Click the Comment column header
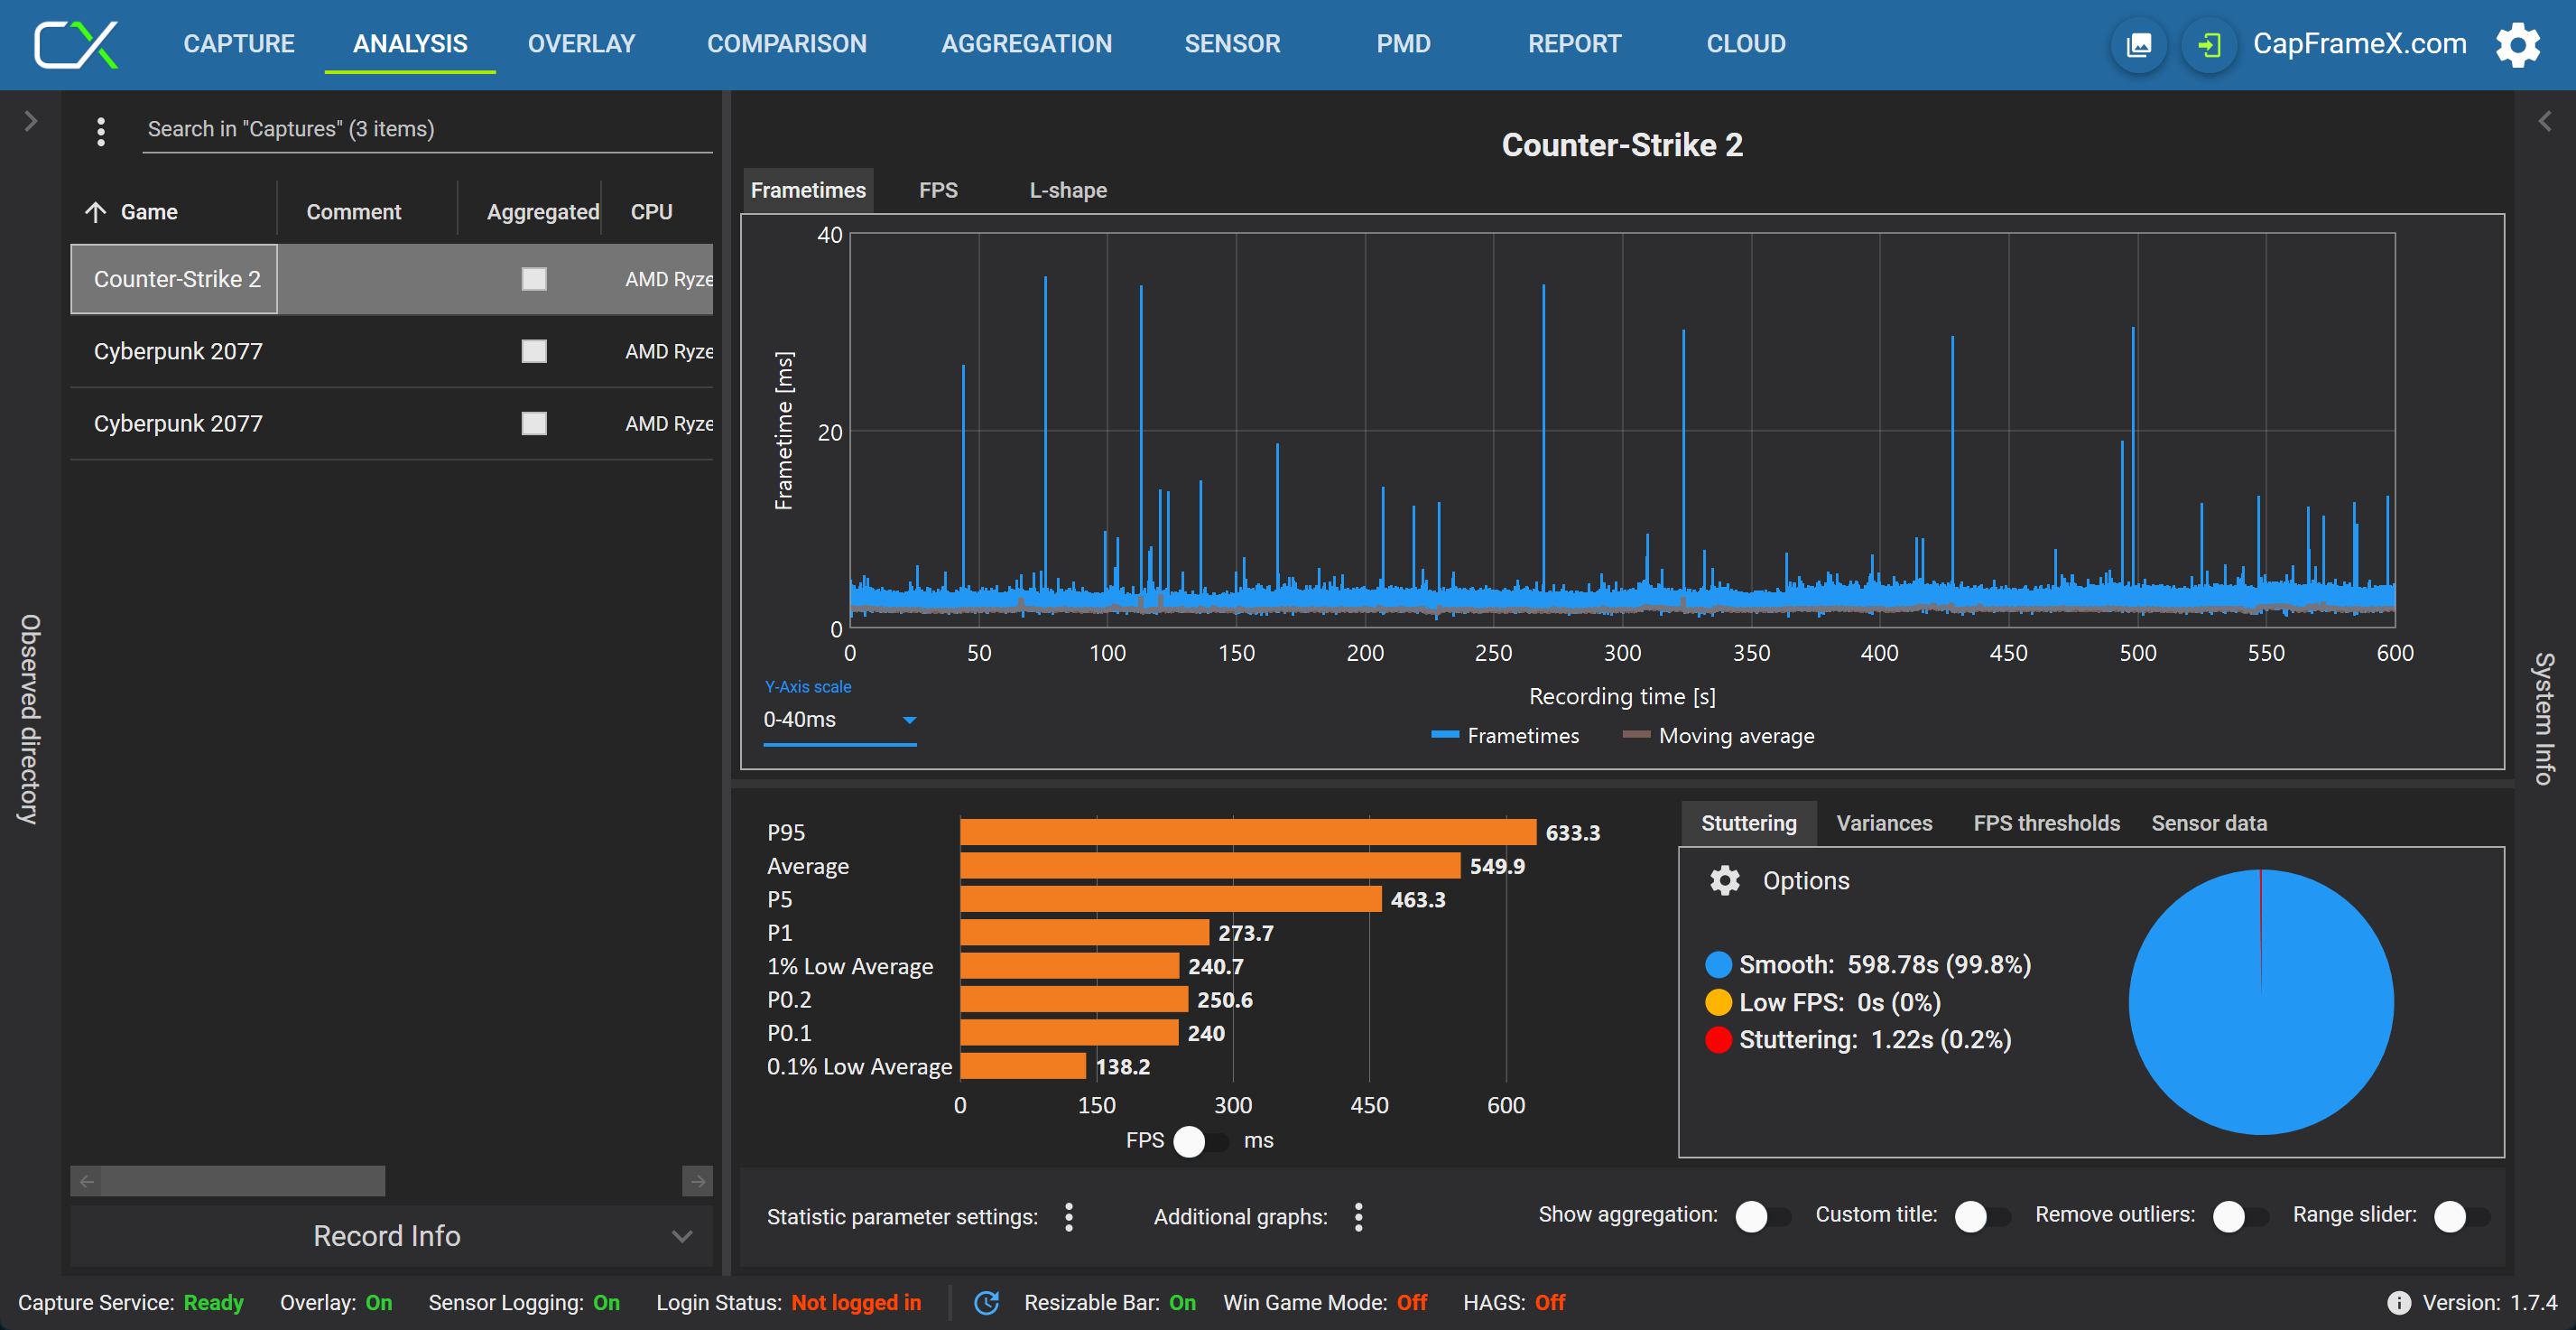 tap(353, 212)
